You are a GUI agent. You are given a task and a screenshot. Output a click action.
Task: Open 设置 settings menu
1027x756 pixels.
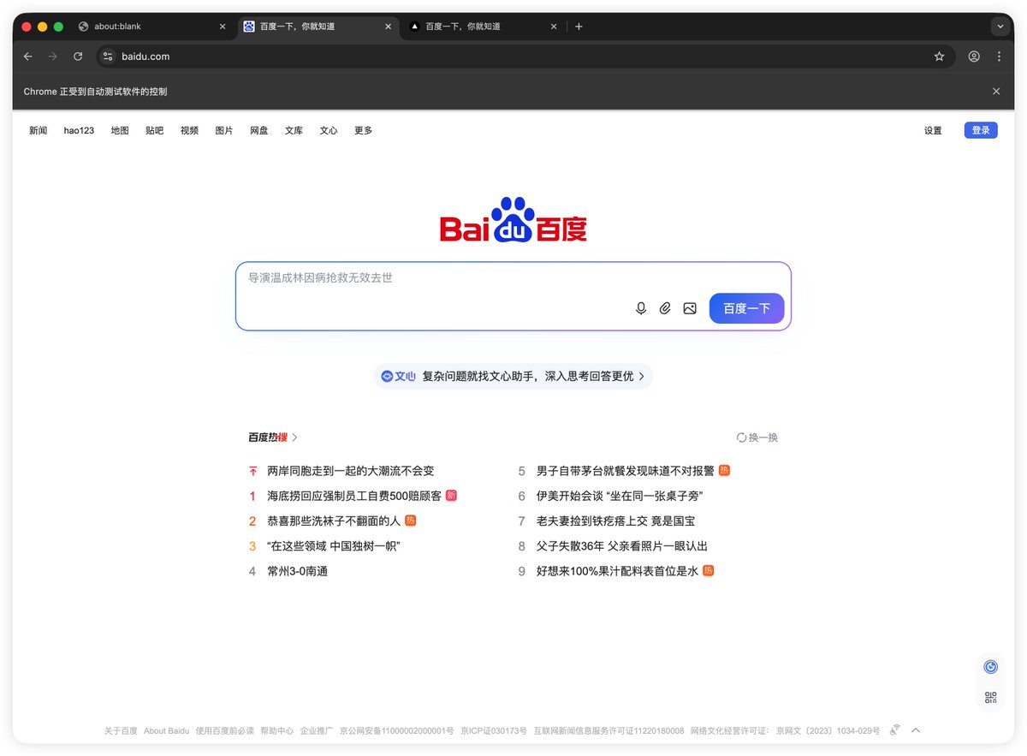tap(933, 131)
